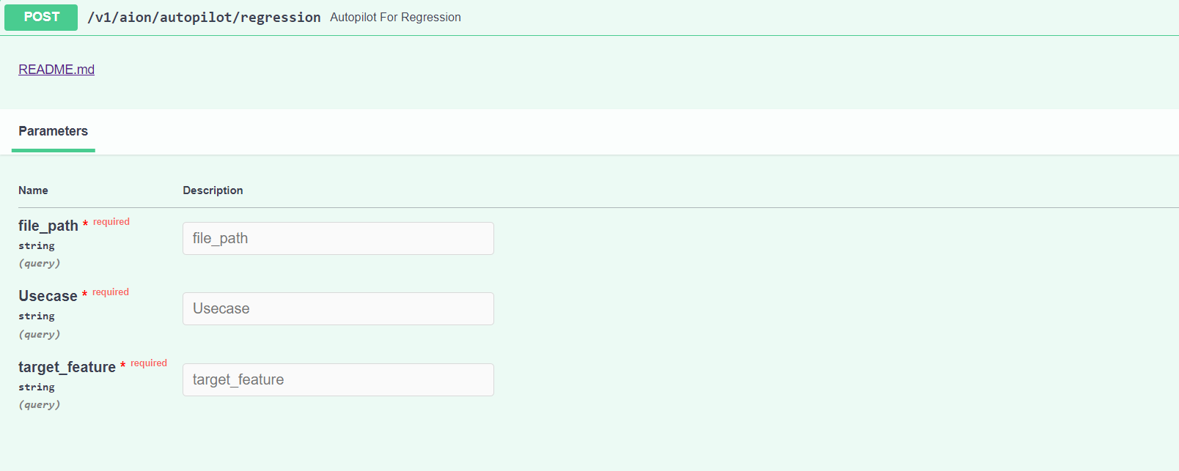Click the green POST method badge
This screenshot has width=1179, height=471.
(41, 18)
